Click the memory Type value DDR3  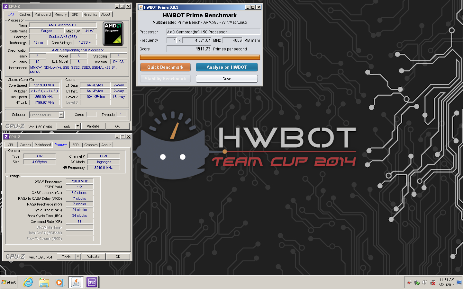[x=40, y=156]
